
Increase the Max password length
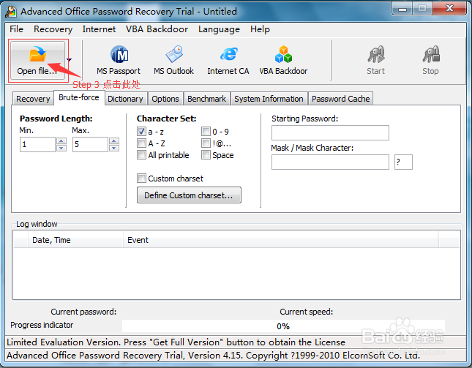click(114, 140)
